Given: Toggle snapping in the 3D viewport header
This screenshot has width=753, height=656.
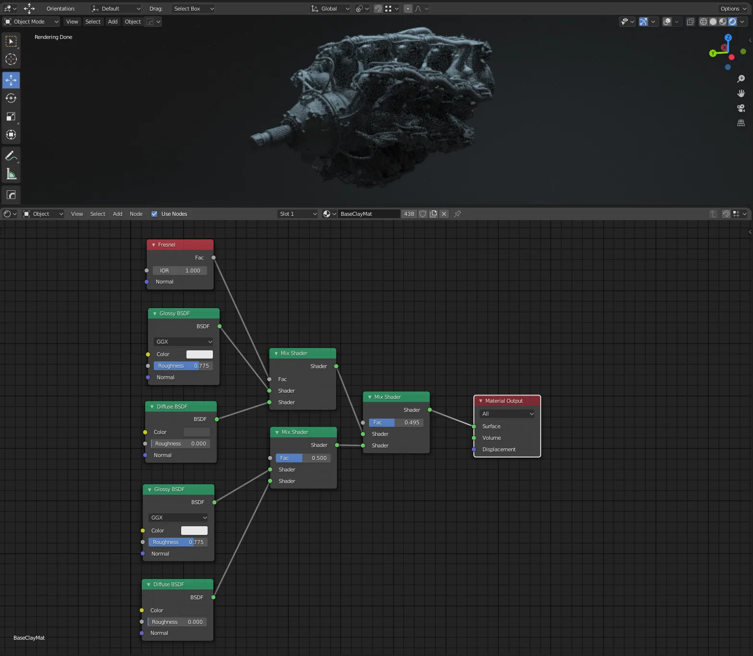Looking at the screenshot, I should point(378,9).
